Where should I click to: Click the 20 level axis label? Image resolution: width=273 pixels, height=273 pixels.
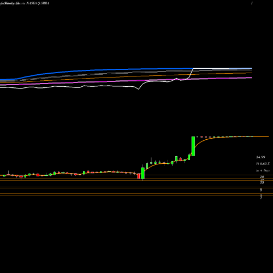(x=262, y=177)
